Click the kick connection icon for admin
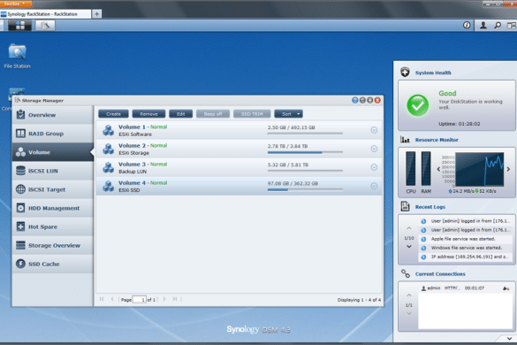This screenshot has width=517, height=345. pos(506,288)
